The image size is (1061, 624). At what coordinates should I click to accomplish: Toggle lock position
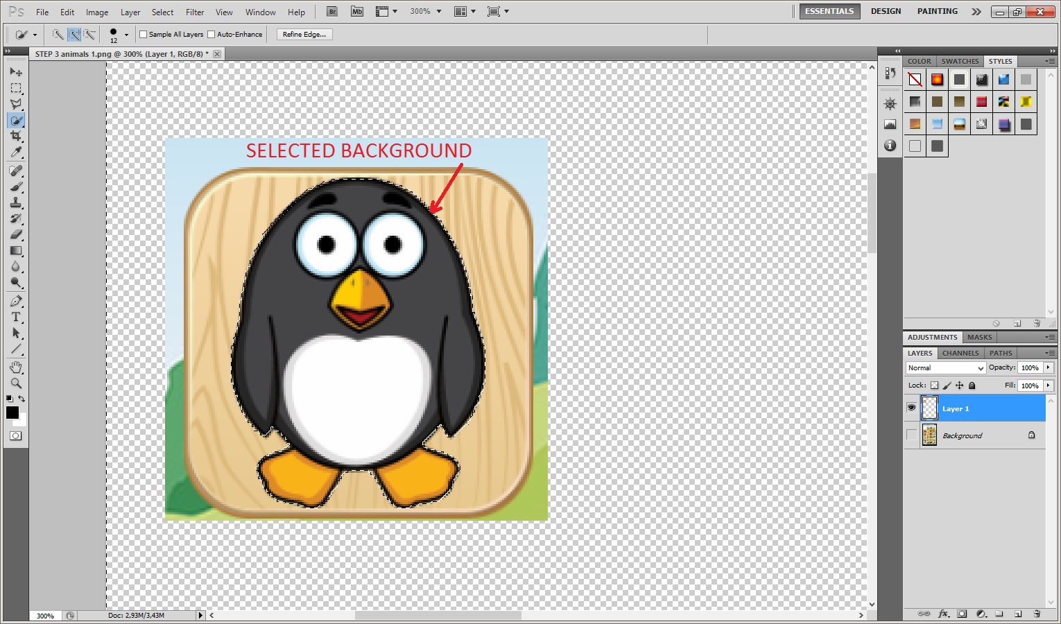[x=960, y=385]
